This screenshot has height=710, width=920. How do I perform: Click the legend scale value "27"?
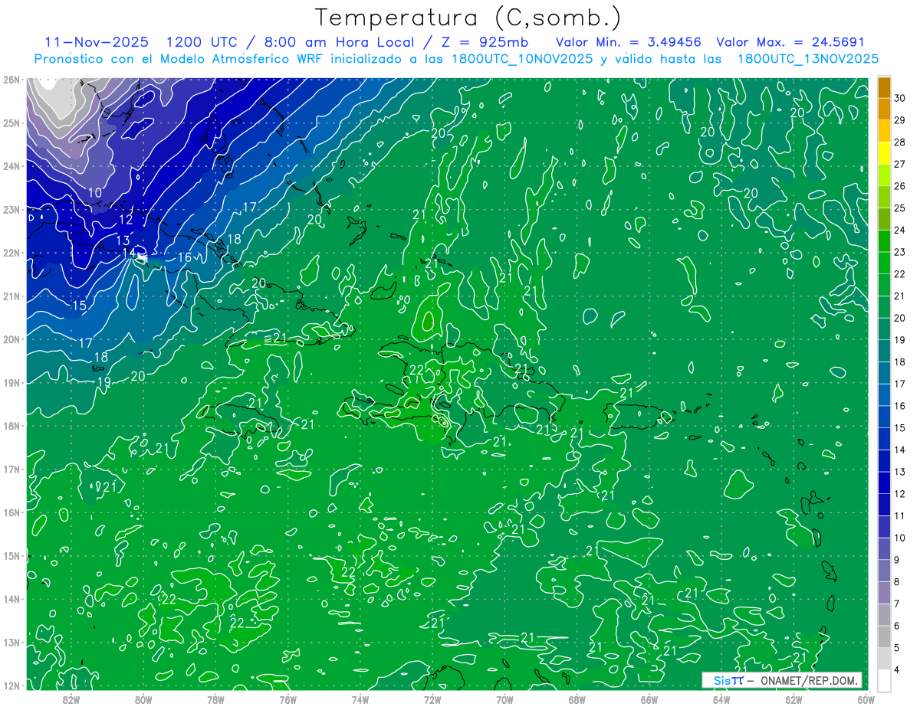coord(899,164)
